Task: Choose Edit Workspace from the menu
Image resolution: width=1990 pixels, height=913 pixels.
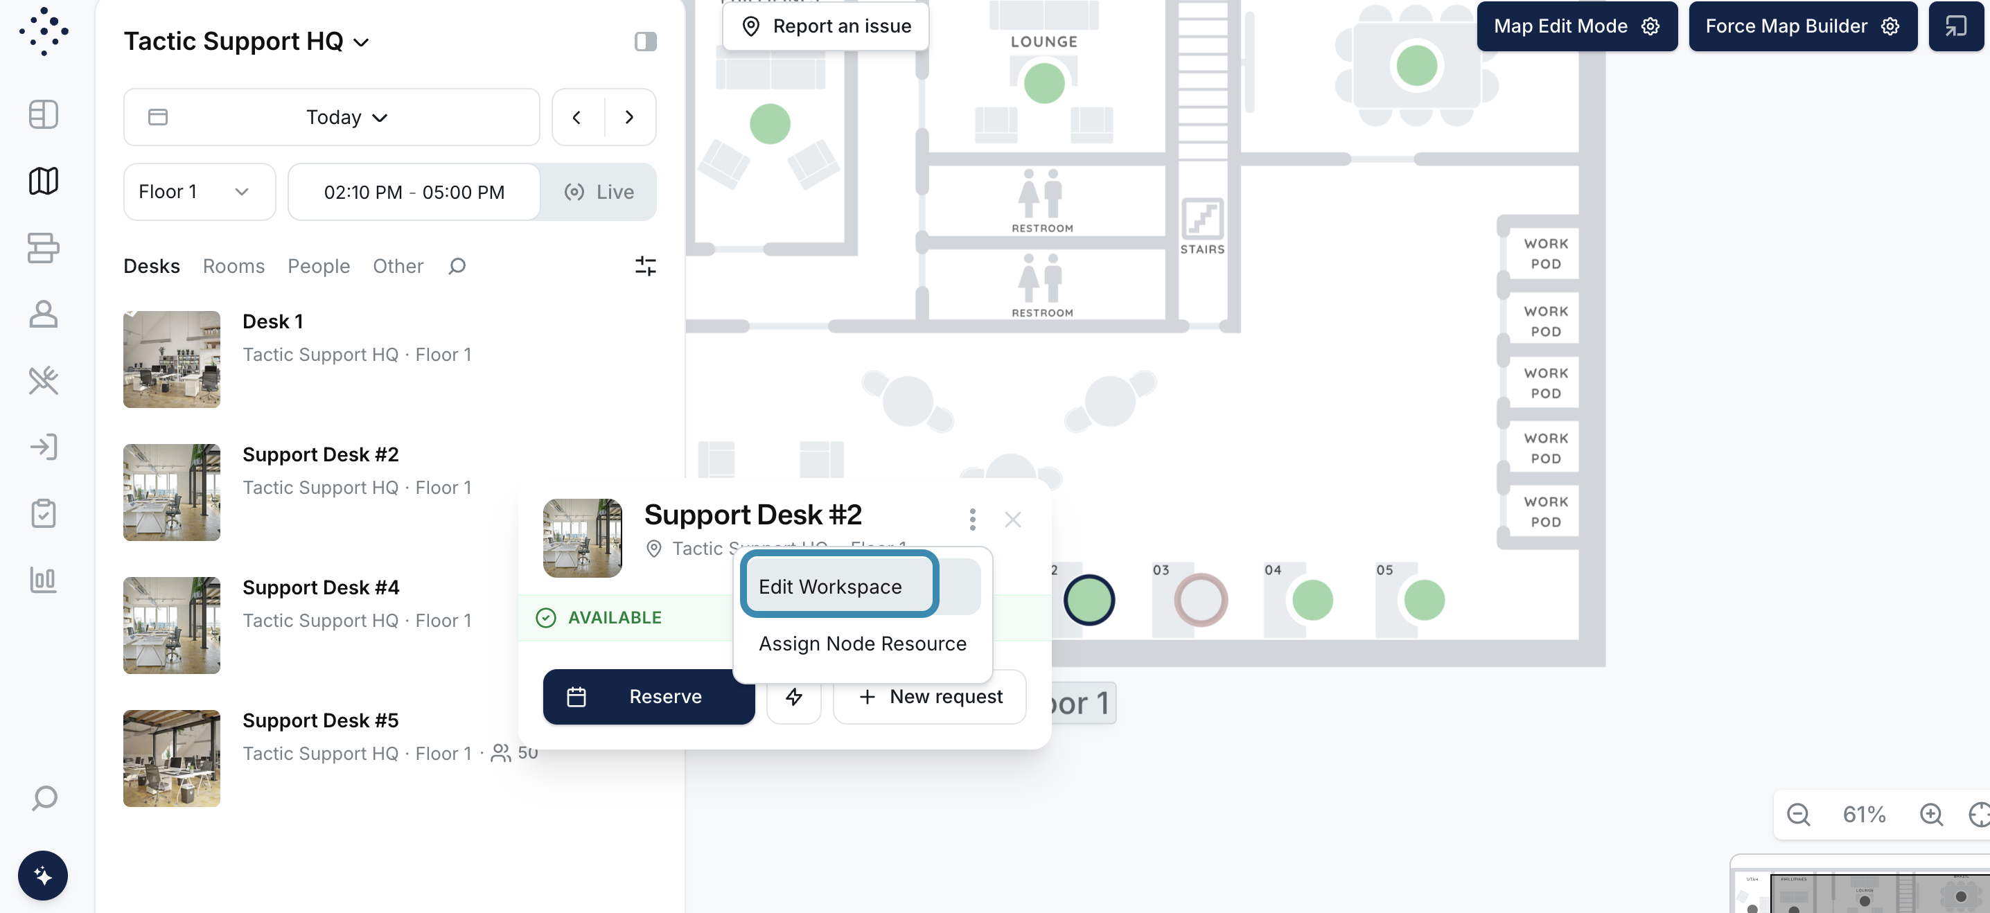Action: pyautogui.click(x=862, y=586)
